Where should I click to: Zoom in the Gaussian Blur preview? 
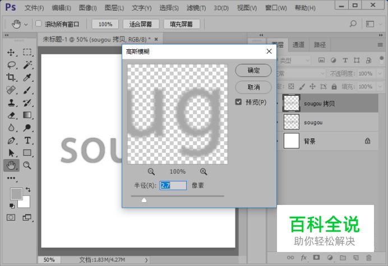[204, 171]
